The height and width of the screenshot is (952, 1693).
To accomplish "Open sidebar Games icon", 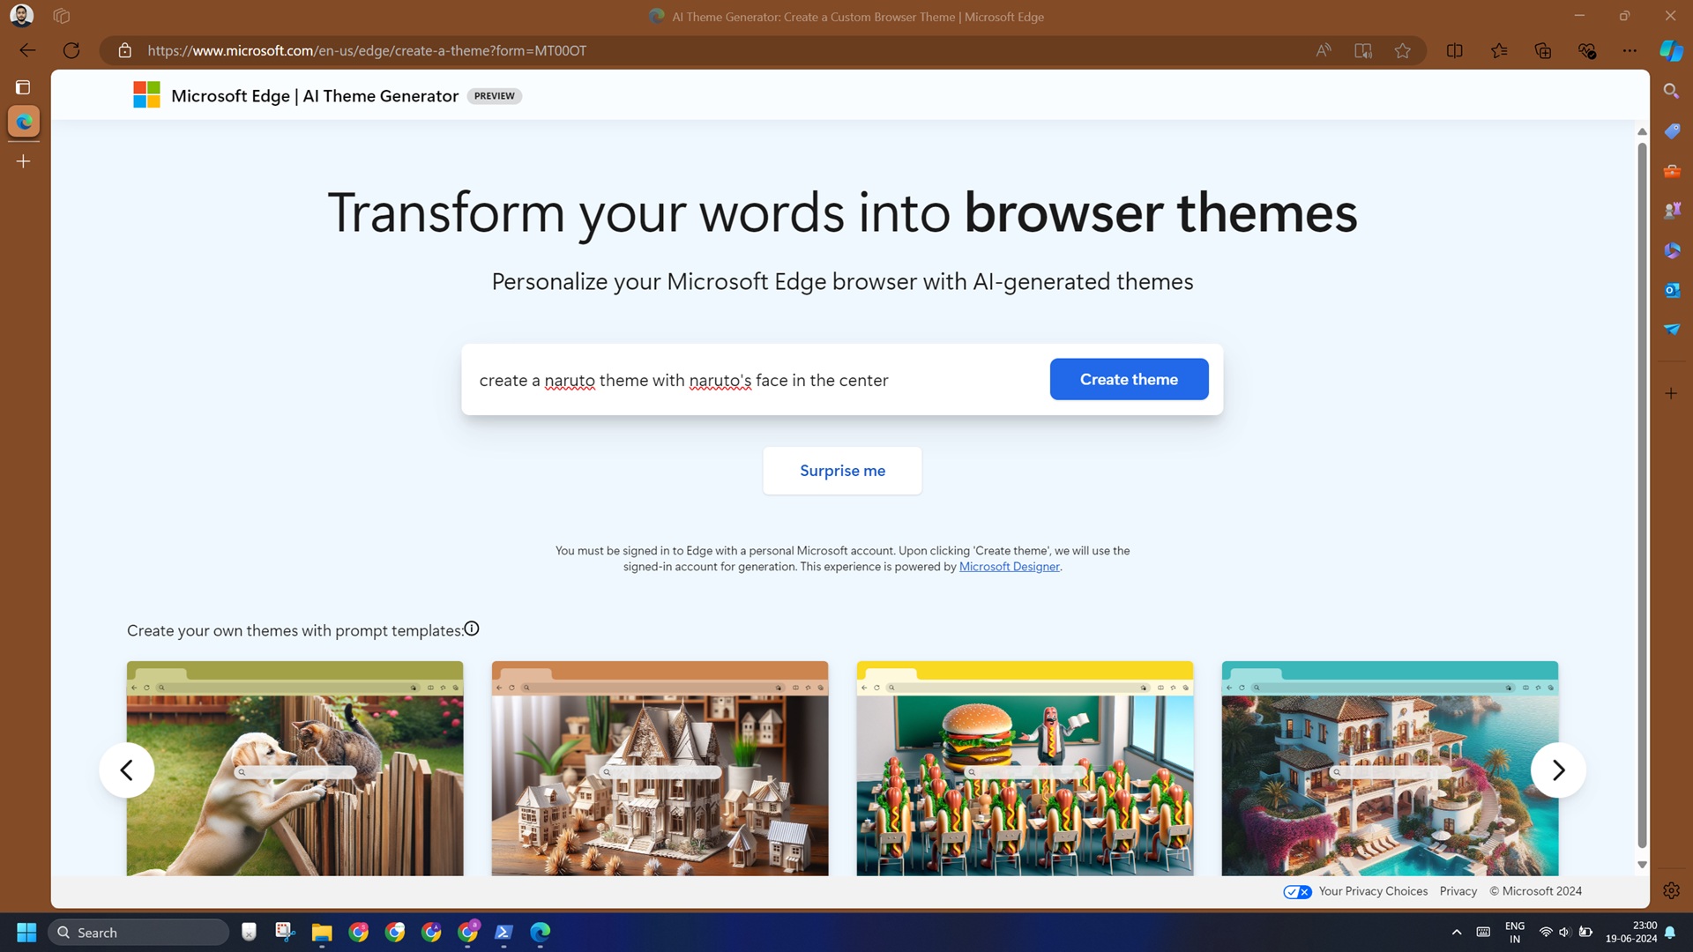I will (1672, 211).
